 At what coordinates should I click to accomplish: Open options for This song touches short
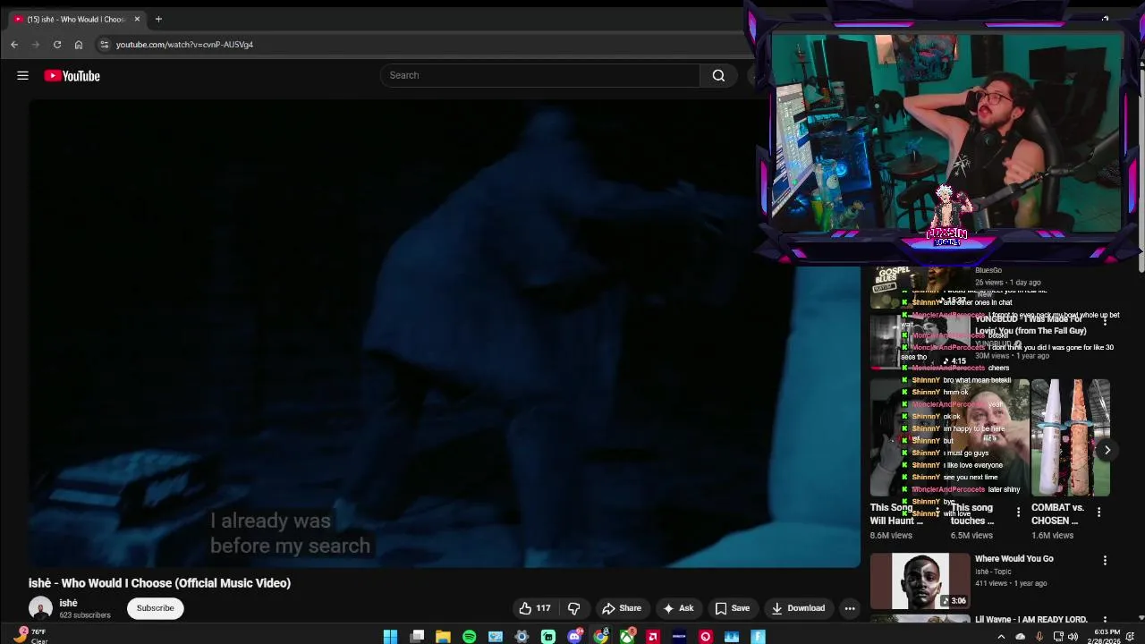click(1018, 513)
